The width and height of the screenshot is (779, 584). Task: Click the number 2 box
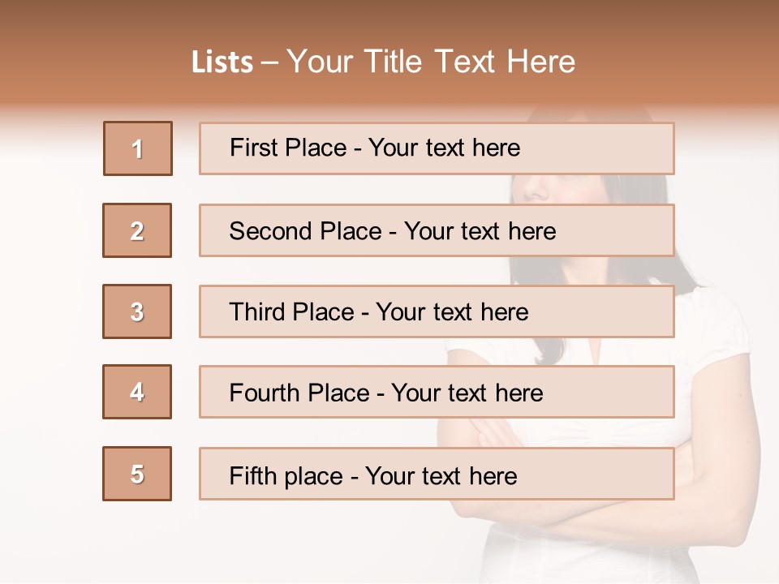tap(137, 230)
